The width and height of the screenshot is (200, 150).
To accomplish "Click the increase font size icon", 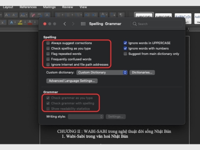I will pyautogui.click(x=7, y=15).
